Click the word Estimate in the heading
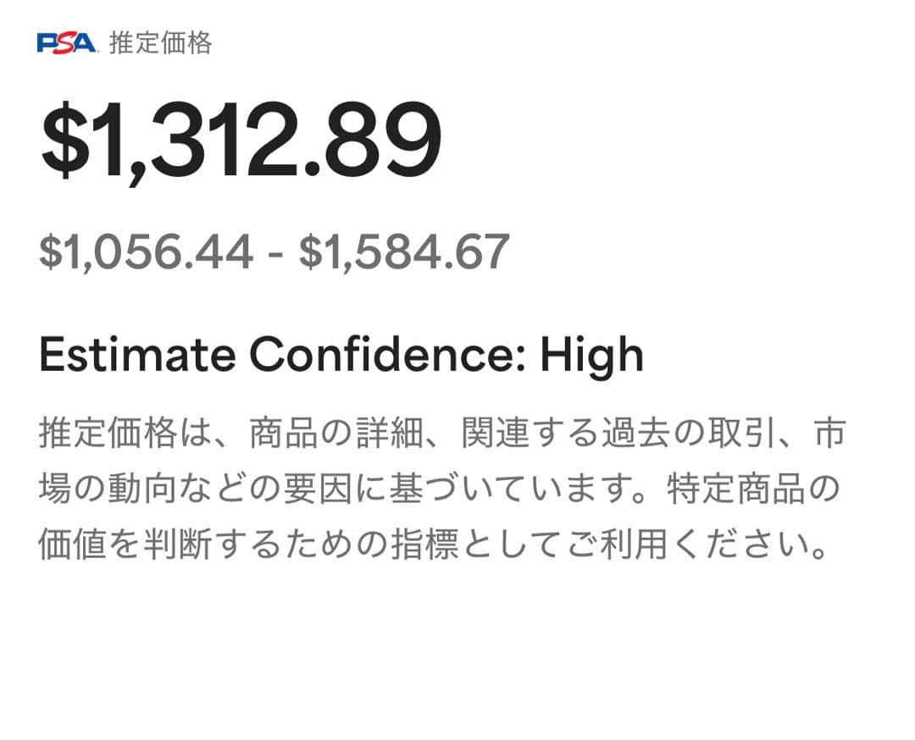This screenshot has height=741, width=915. pyautogui.click(x=136, y=357)
